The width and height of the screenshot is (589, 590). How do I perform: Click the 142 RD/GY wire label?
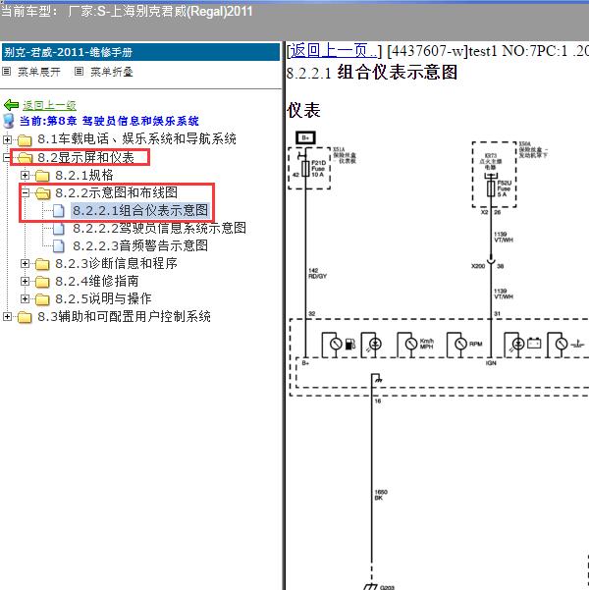pyautogui.click(x=318, y=273)
